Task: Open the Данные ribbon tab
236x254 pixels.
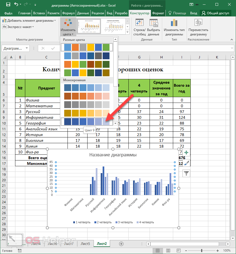Action: pyautogui.click(x=83, y=13)
